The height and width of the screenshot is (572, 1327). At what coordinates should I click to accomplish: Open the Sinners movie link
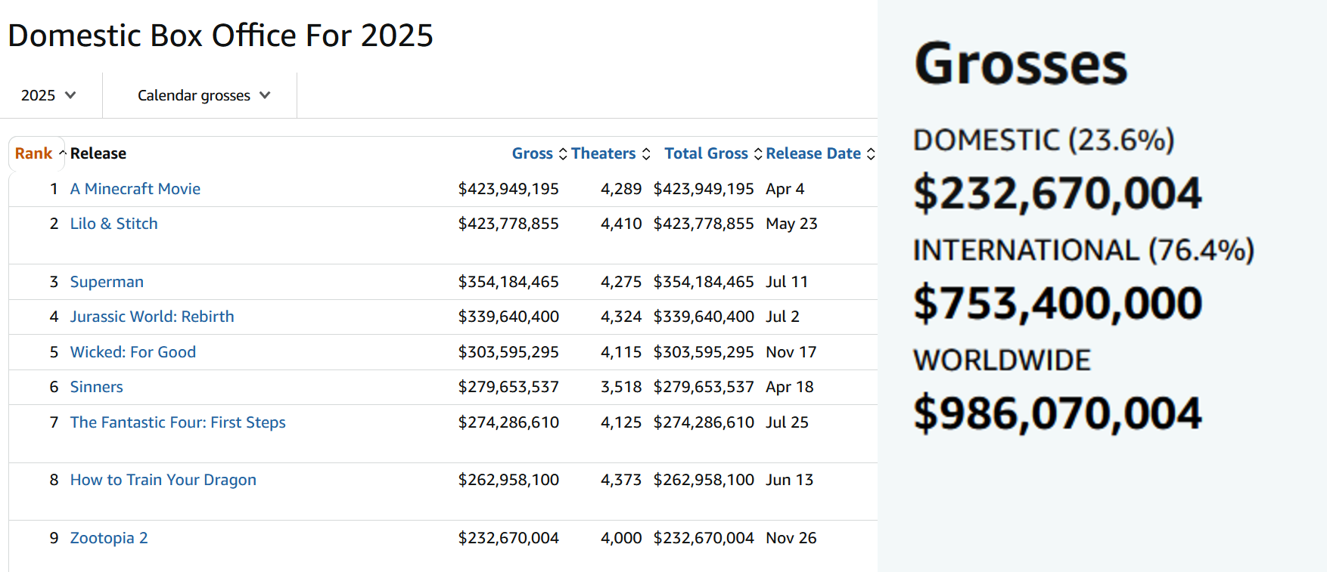tap(97, 387)
